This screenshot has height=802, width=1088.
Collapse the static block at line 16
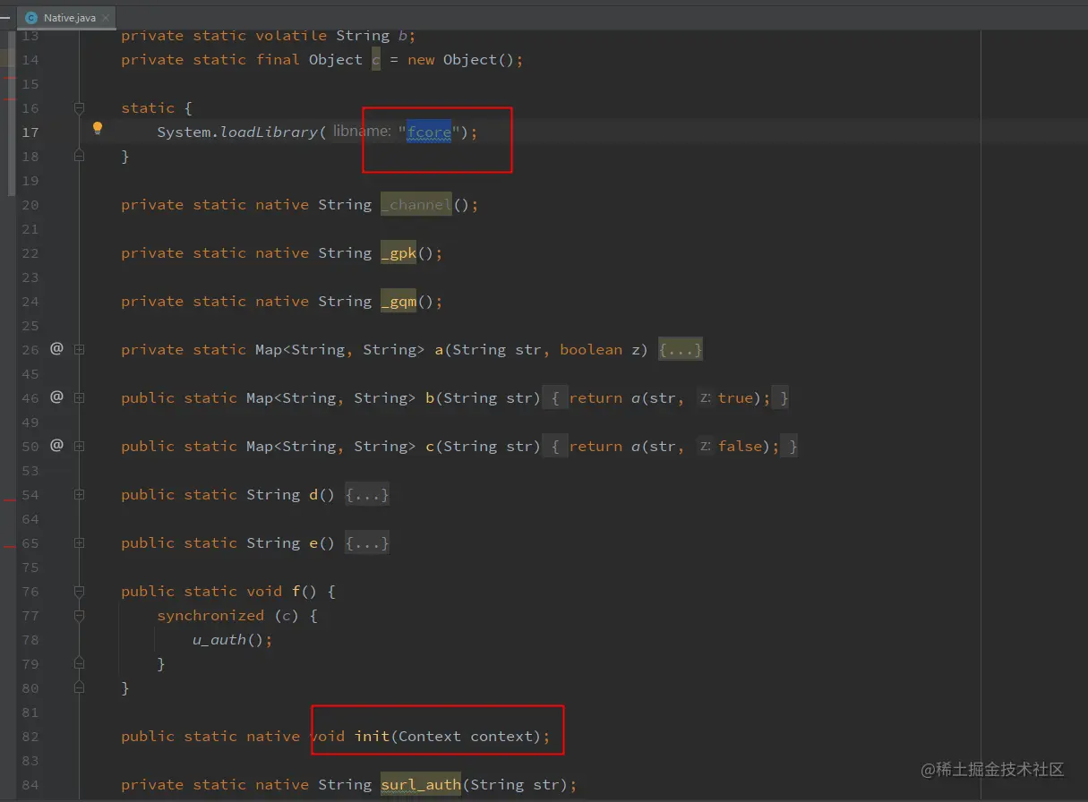pos(79,107)
